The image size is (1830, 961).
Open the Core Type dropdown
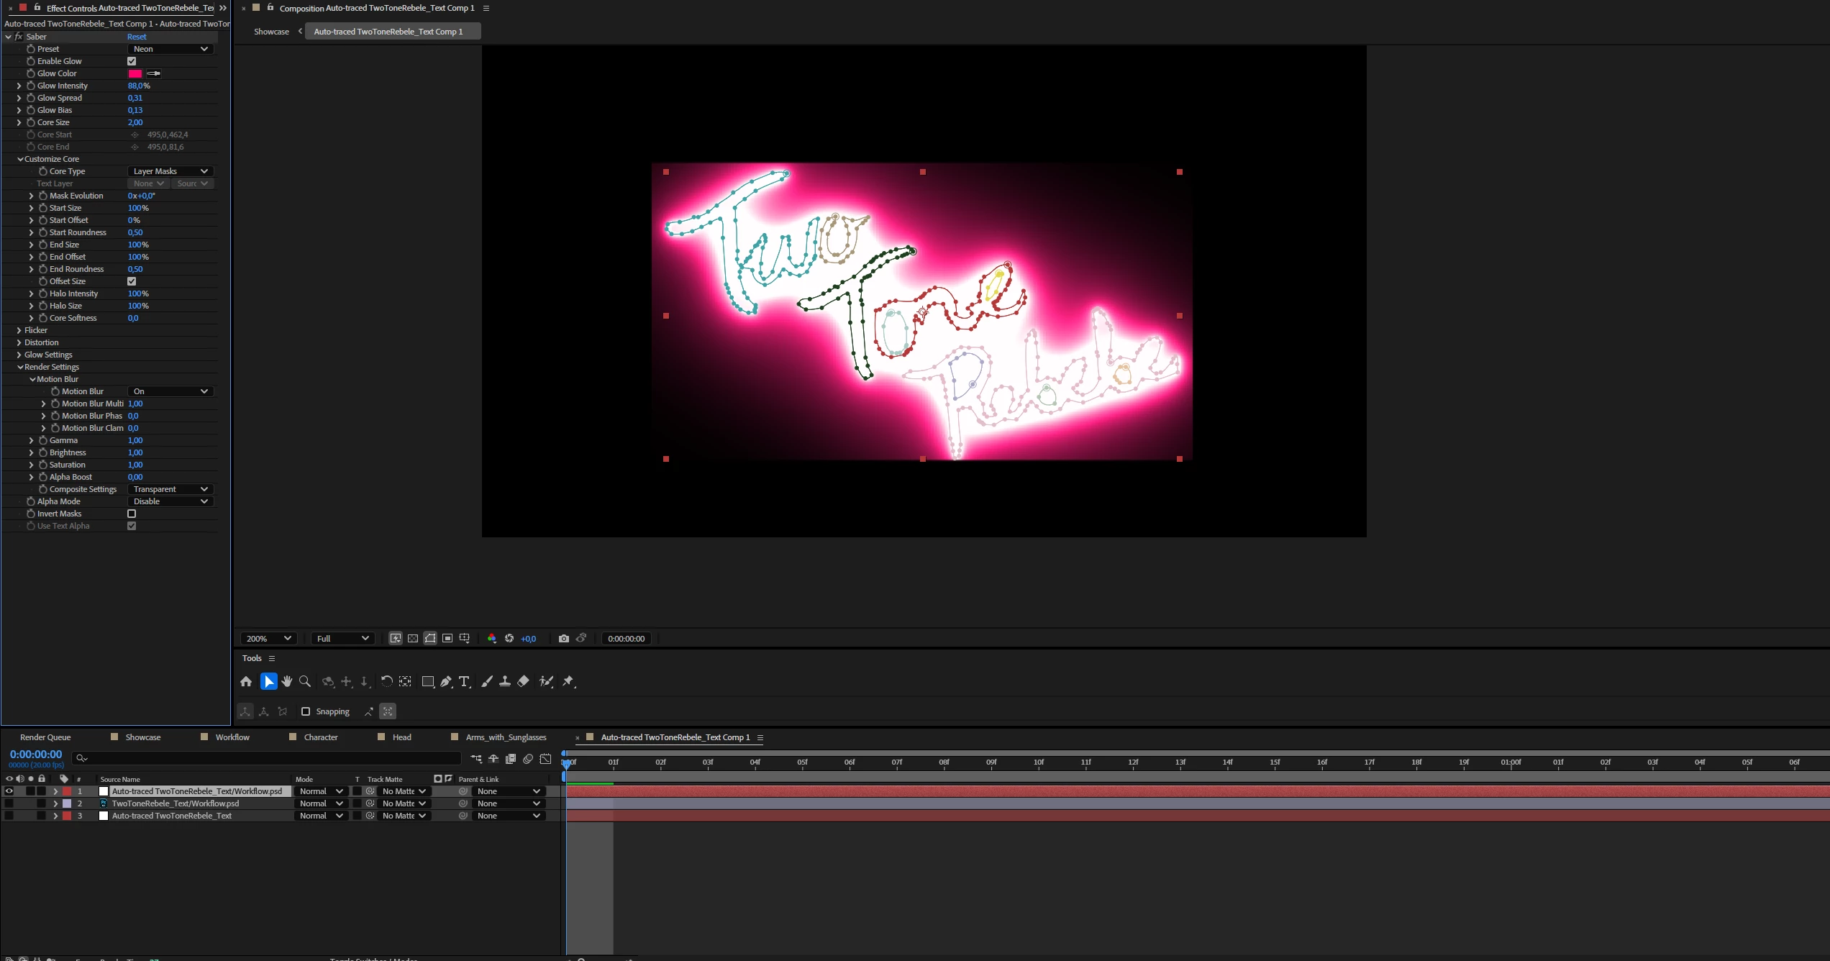[170, 171]
